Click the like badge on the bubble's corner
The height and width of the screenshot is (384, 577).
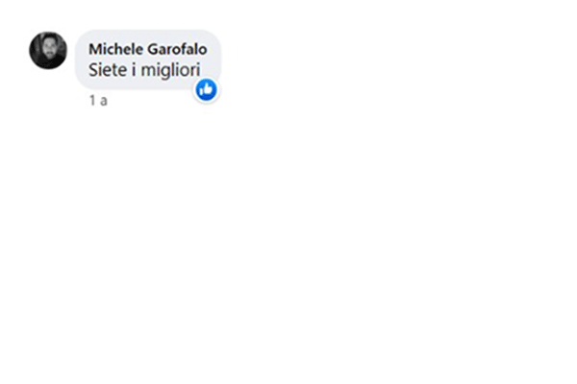pyautogui.click(x=207, y=89)
